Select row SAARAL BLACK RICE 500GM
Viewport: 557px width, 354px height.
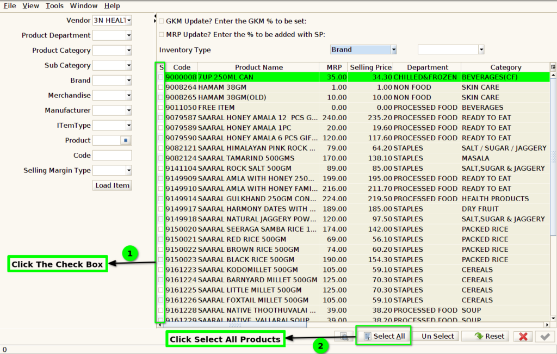pyautogui.click(x=354, y=259)
